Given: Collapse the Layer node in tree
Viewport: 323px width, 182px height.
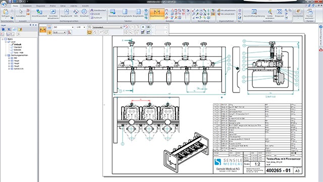Looking at the screenshot, I should click(x=6, y=41).
